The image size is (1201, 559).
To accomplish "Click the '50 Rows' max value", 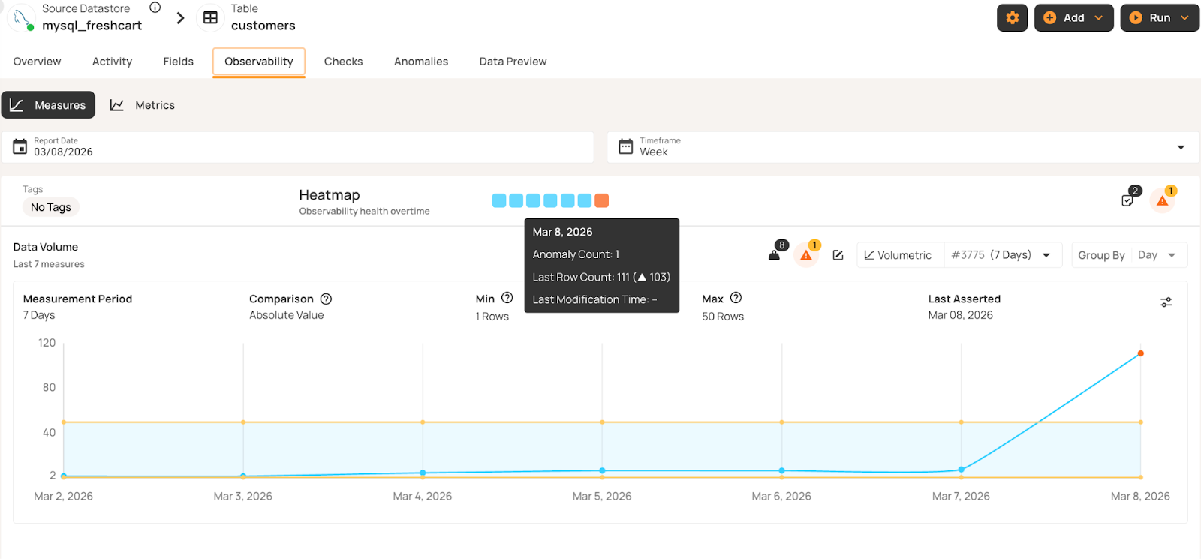I will (x=723, y=317).
